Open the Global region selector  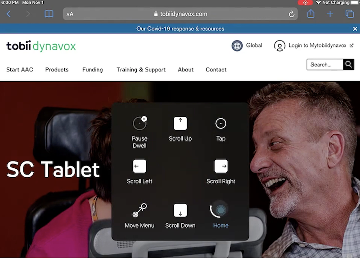point(247,46)
